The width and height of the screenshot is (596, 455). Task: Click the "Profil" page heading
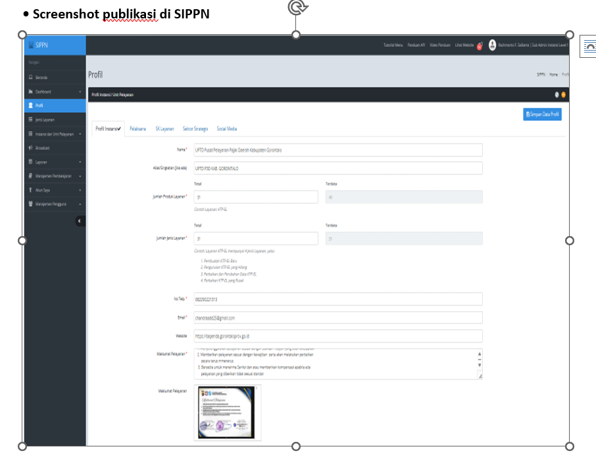(95, 74)
